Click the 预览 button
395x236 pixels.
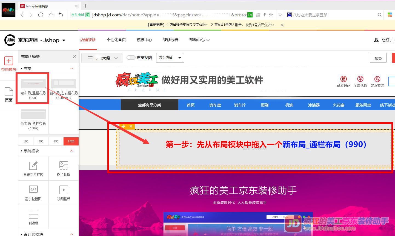tap(378, 58)
